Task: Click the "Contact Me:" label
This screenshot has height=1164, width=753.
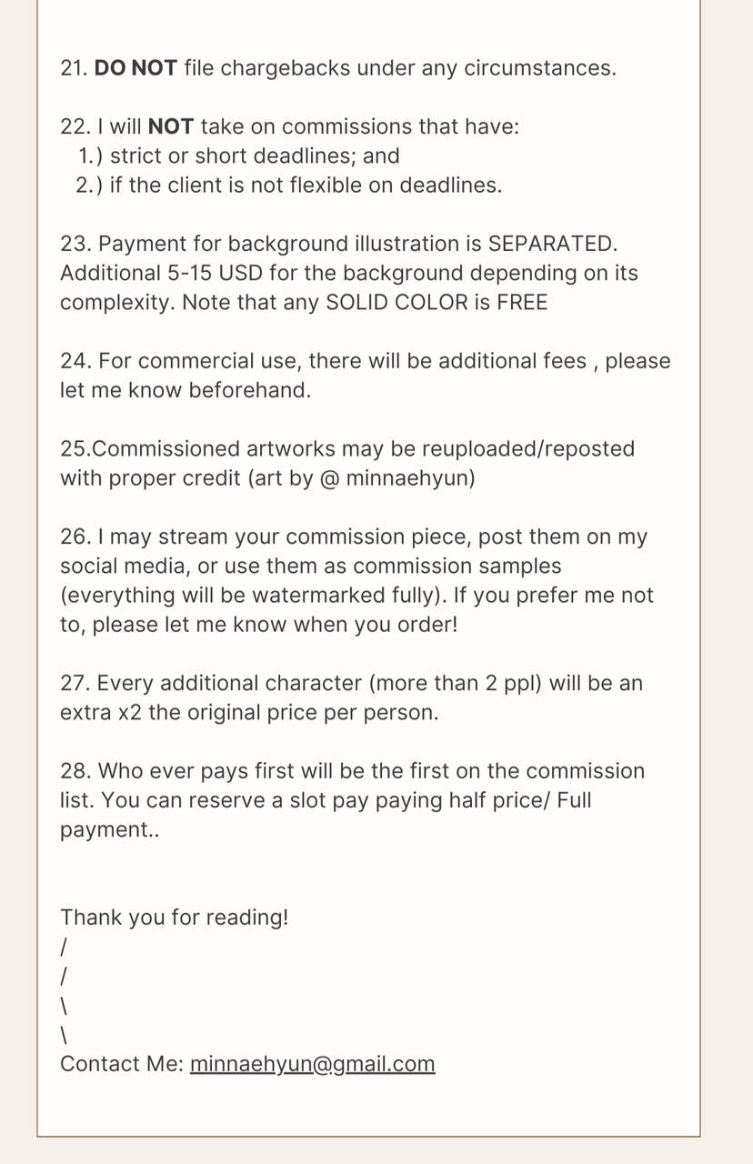Action: click(x=122, y=1064)
